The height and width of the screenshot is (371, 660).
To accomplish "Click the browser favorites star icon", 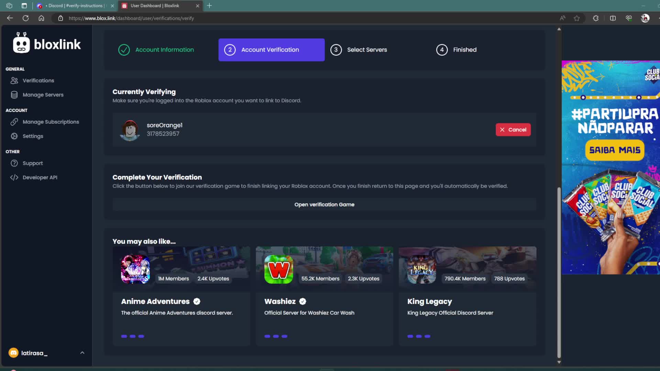I will click(577, 18).
